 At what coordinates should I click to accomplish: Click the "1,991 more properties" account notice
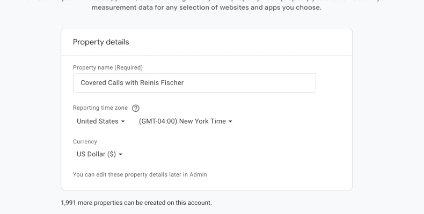136,203
